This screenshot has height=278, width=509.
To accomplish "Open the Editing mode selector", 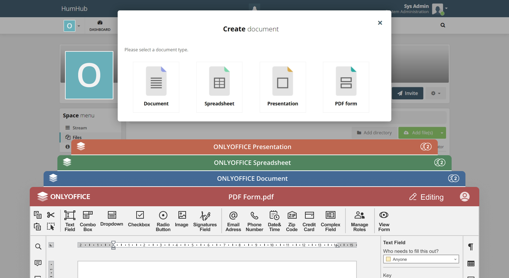I will click(426, 197).
